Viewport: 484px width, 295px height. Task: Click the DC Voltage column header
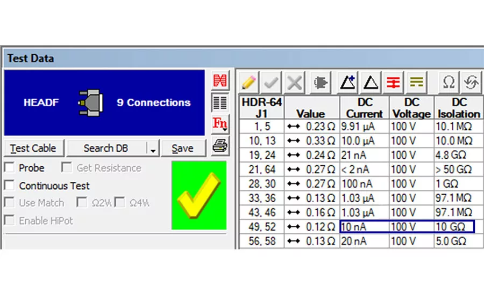411,108
